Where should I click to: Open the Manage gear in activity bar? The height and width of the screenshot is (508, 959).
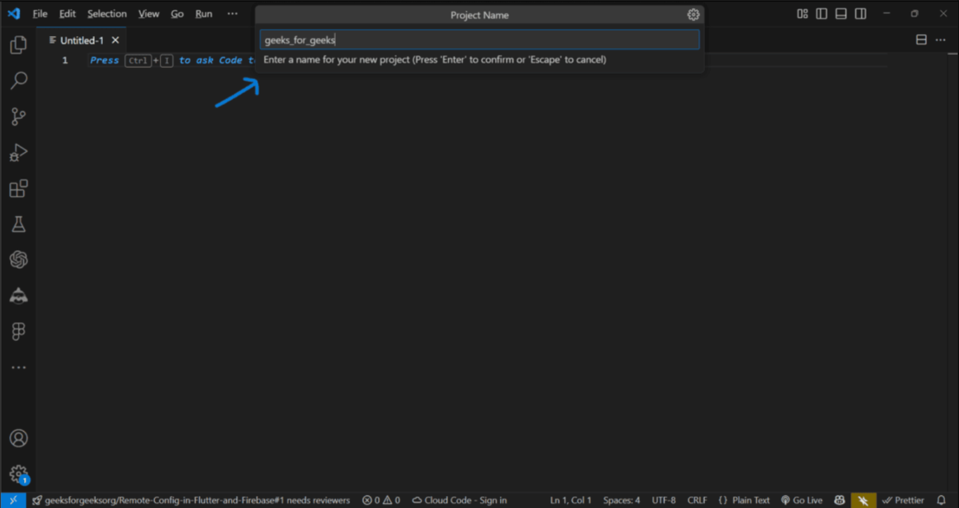18,474
